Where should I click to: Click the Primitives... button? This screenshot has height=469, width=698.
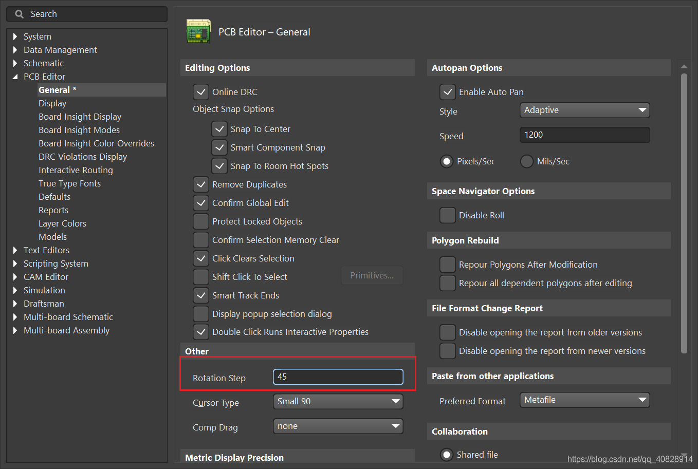372,275
